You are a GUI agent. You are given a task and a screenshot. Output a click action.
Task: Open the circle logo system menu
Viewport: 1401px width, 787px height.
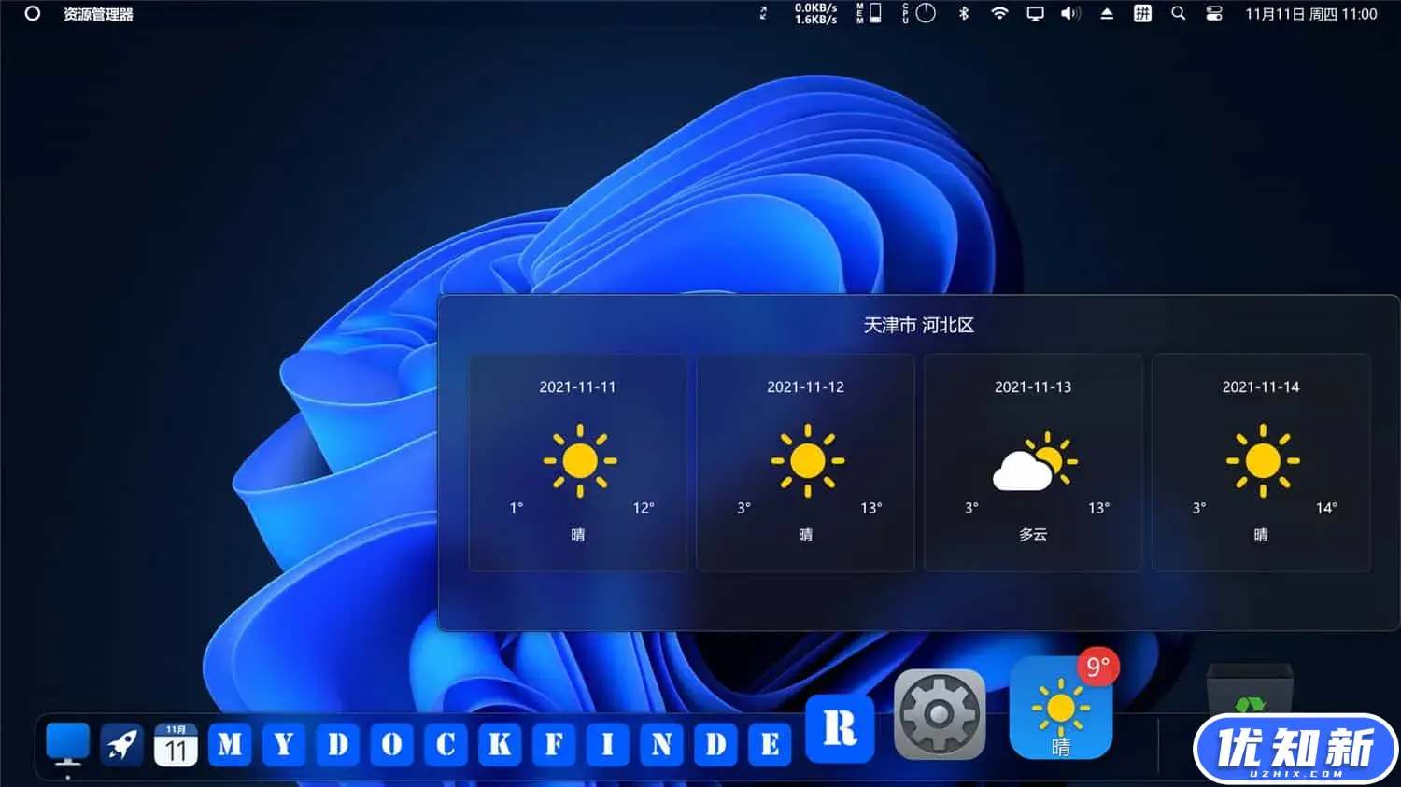pyautogui.click(x=32, y=14)
